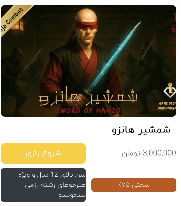Click the 3,000,000 تومان price
The image size is (181, 206).
click(x=149, y=153)
